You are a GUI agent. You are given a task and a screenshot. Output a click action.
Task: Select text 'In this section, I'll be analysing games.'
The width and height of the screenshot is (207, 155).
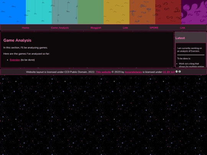point(25,47)
